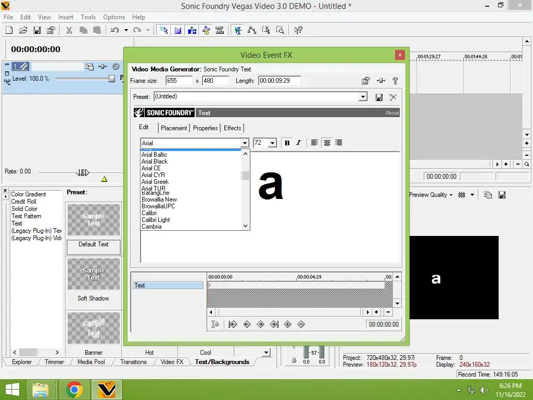This screenshot has height=400, width=533.
Task: Expand the Preset dropdown list
Action: coord(363,96)
